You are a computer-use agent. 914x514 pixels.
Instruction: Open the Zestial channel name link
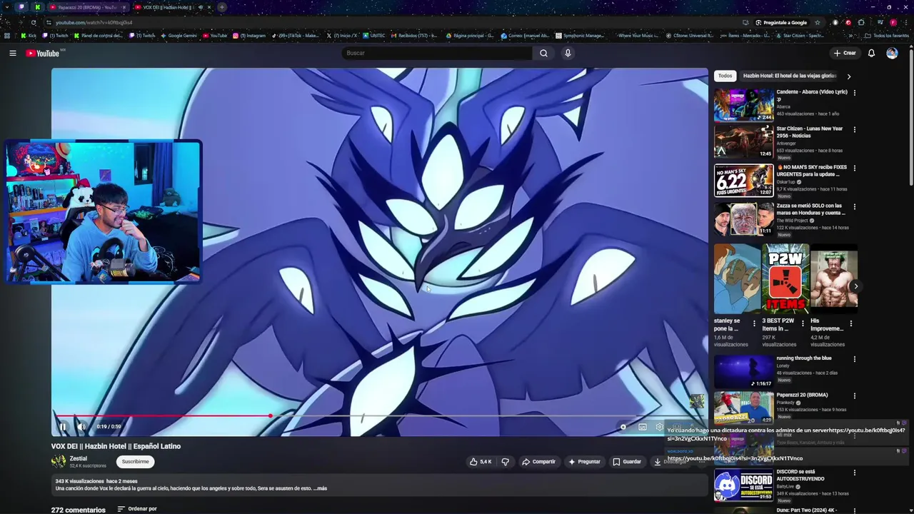pyautogui.click(x=79, y=458)
